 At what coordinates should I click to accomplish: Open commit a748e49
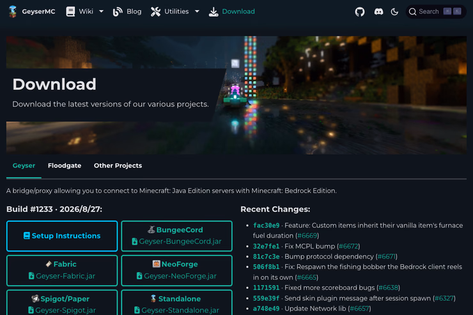(266, 309)
